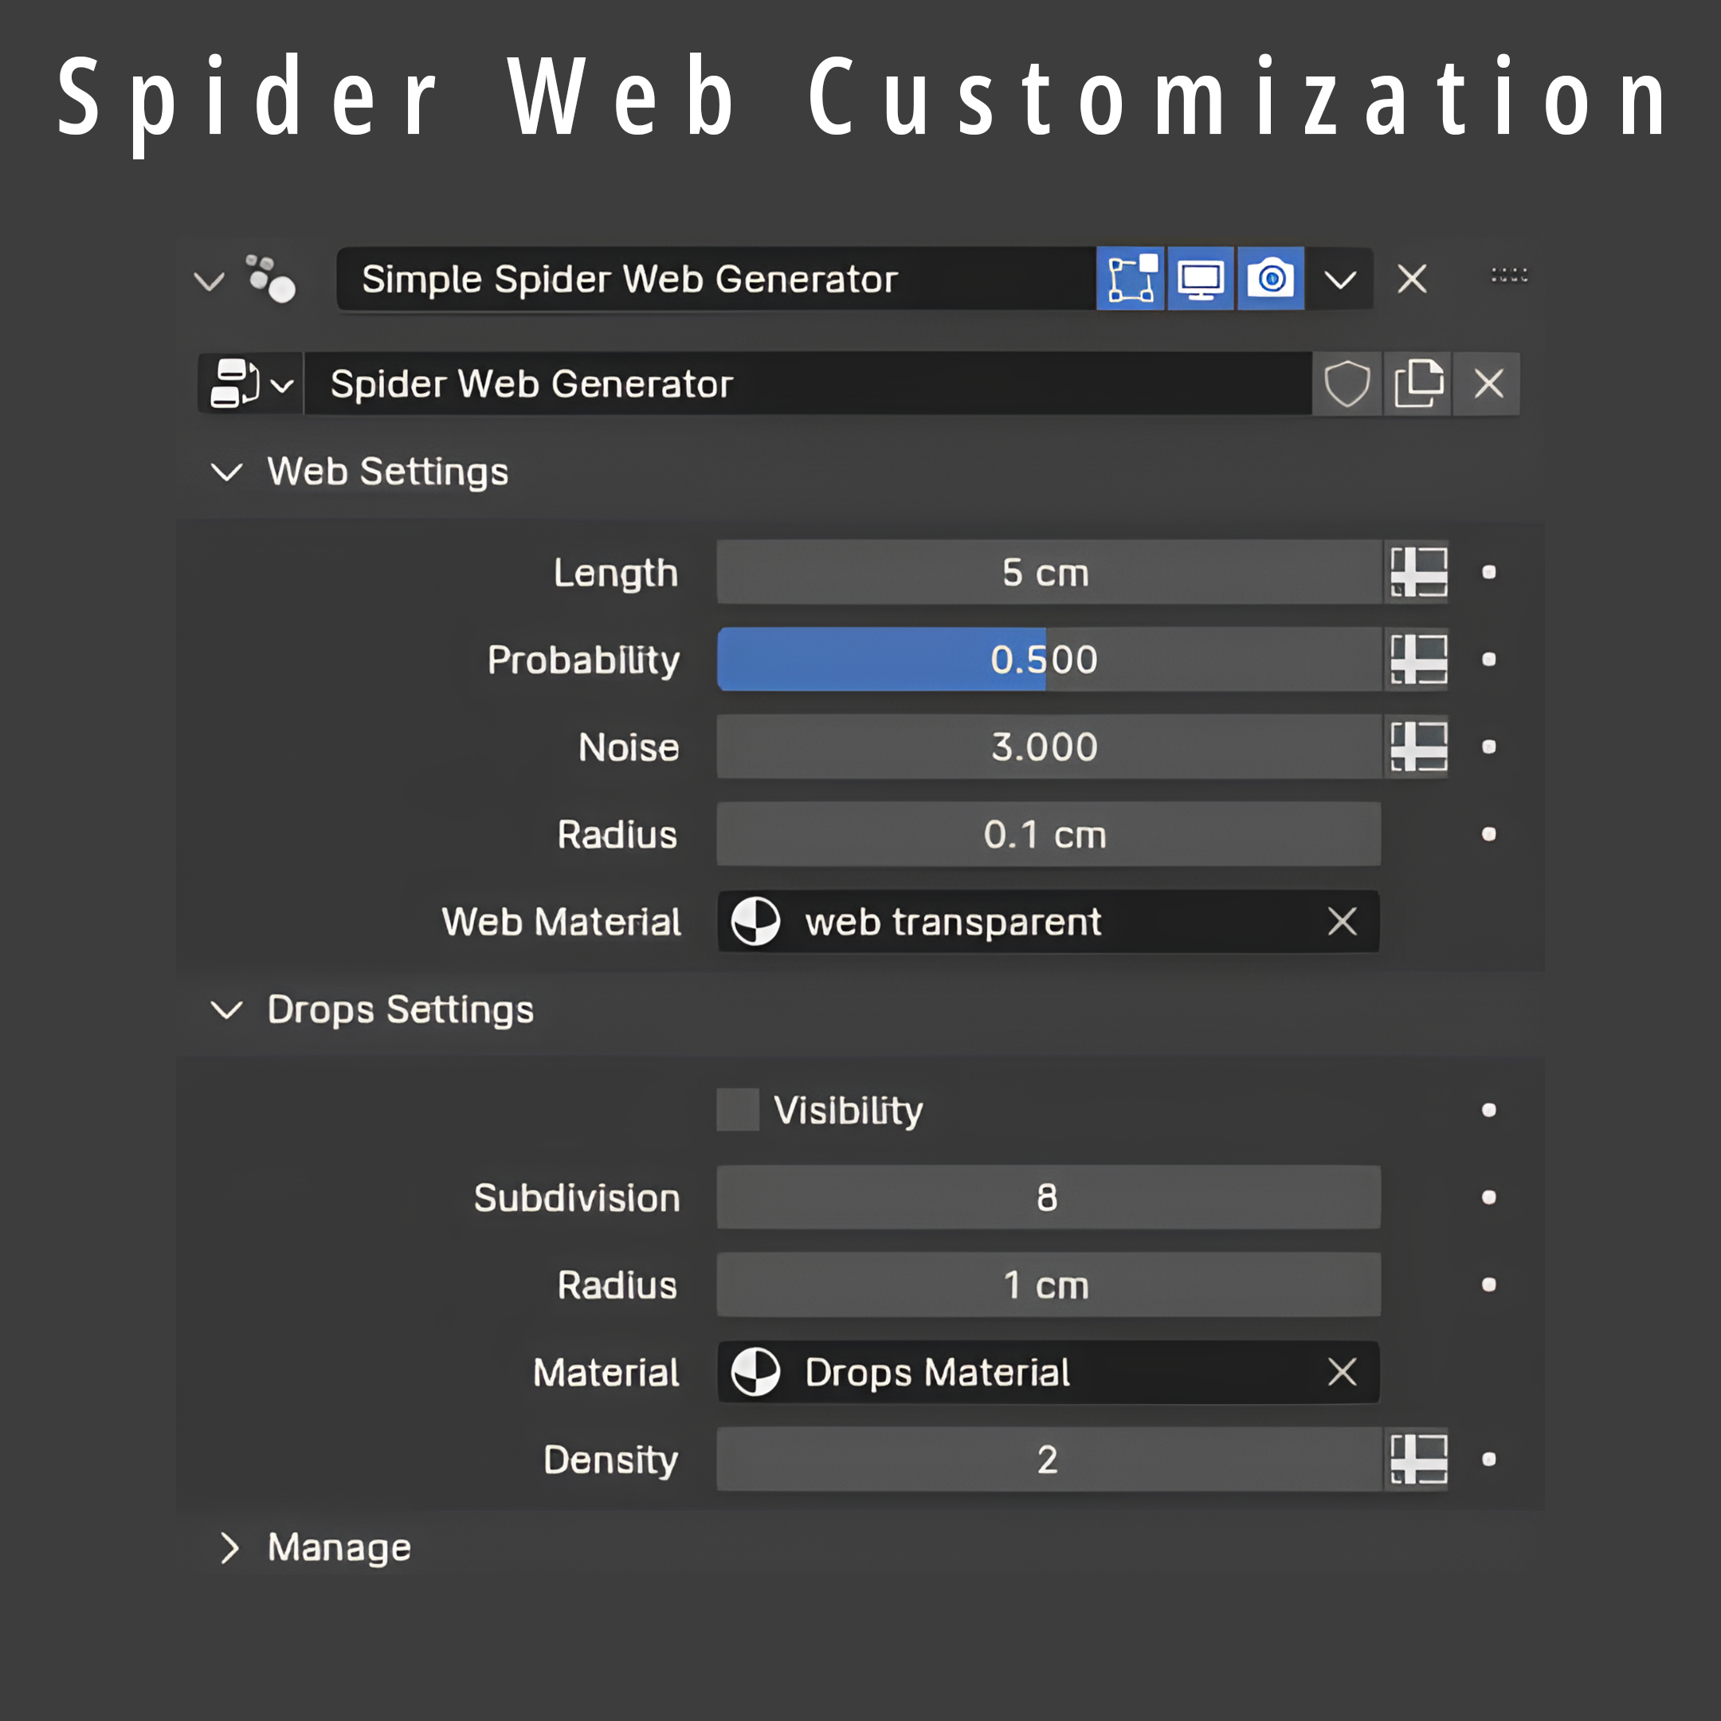Edit the modifier name Simple Spider Web Generator

(x=715, y=279)
